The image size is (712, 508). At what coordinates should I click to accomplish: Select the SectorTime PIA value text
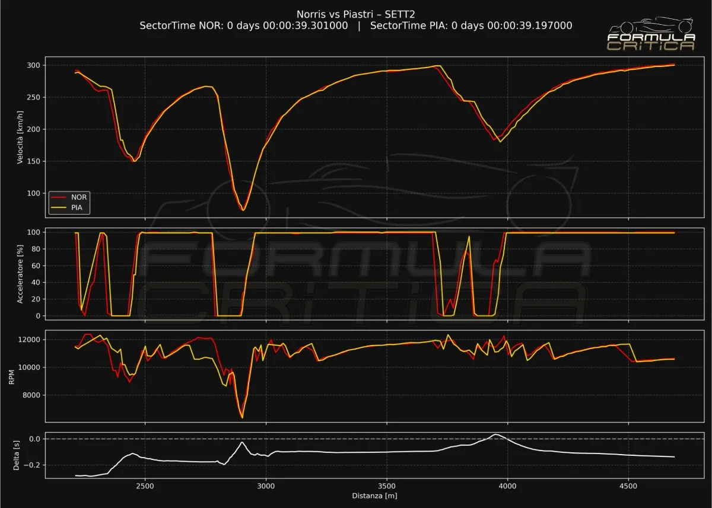[471, 26]
